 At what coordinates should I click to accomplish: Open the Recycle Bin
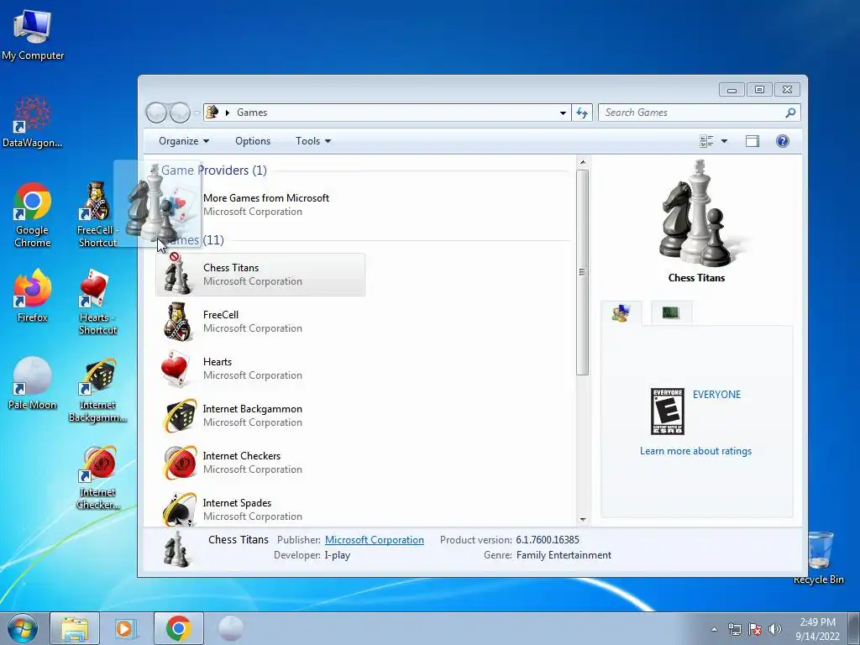tap(820, 558)
